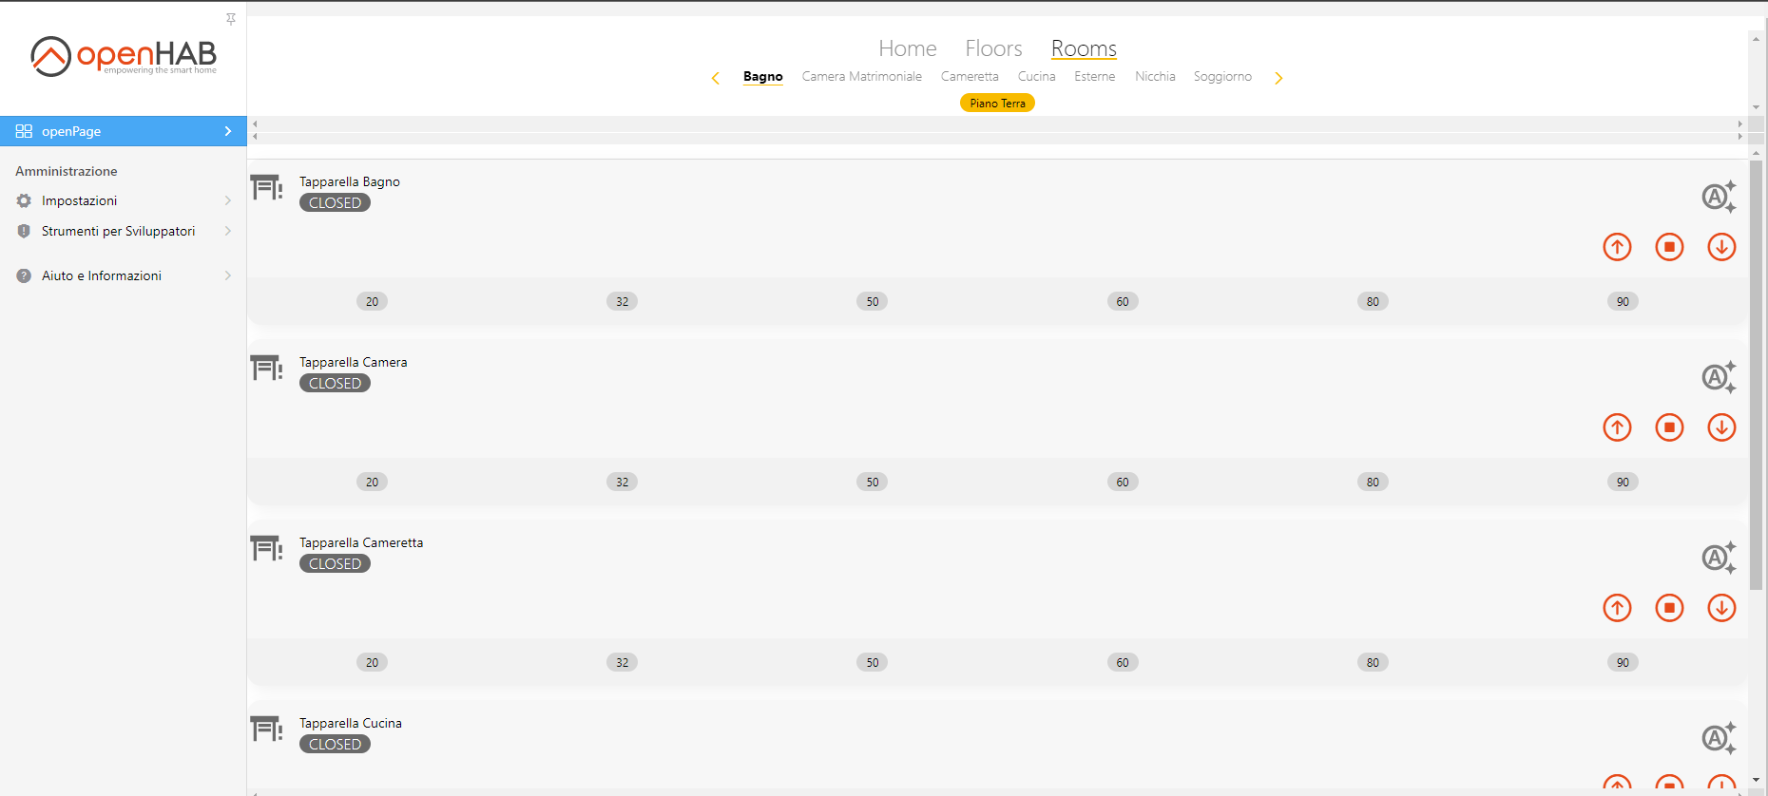Open openPage in the sidebar

click(124, 131)
